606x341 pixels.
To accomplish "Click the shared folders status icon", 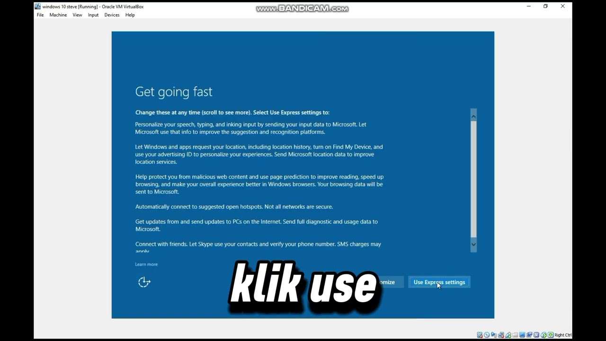I will pyautogui.click(x=515, y=335).
